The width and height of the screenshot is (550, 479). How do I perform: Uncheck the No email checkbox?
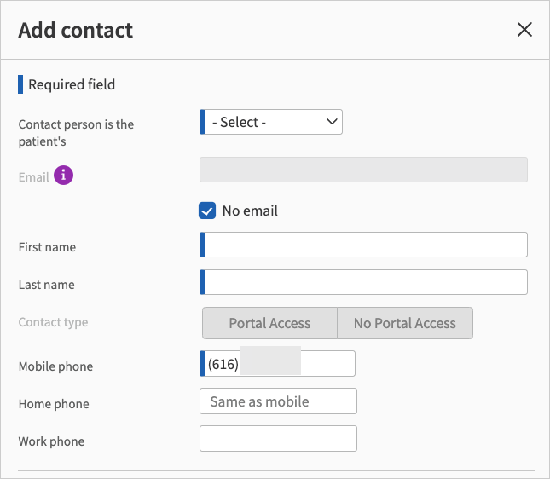207,211
